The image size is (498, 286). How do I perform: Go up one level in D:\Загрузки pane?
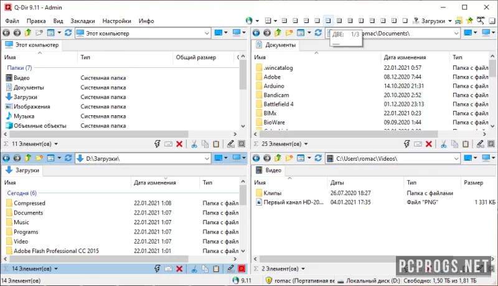pyautogui.click(x=28, y=158)
